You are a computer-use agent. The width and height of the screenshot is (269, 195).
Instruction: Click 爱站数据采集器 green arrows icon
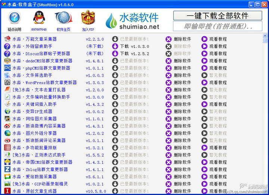(7, 177)
